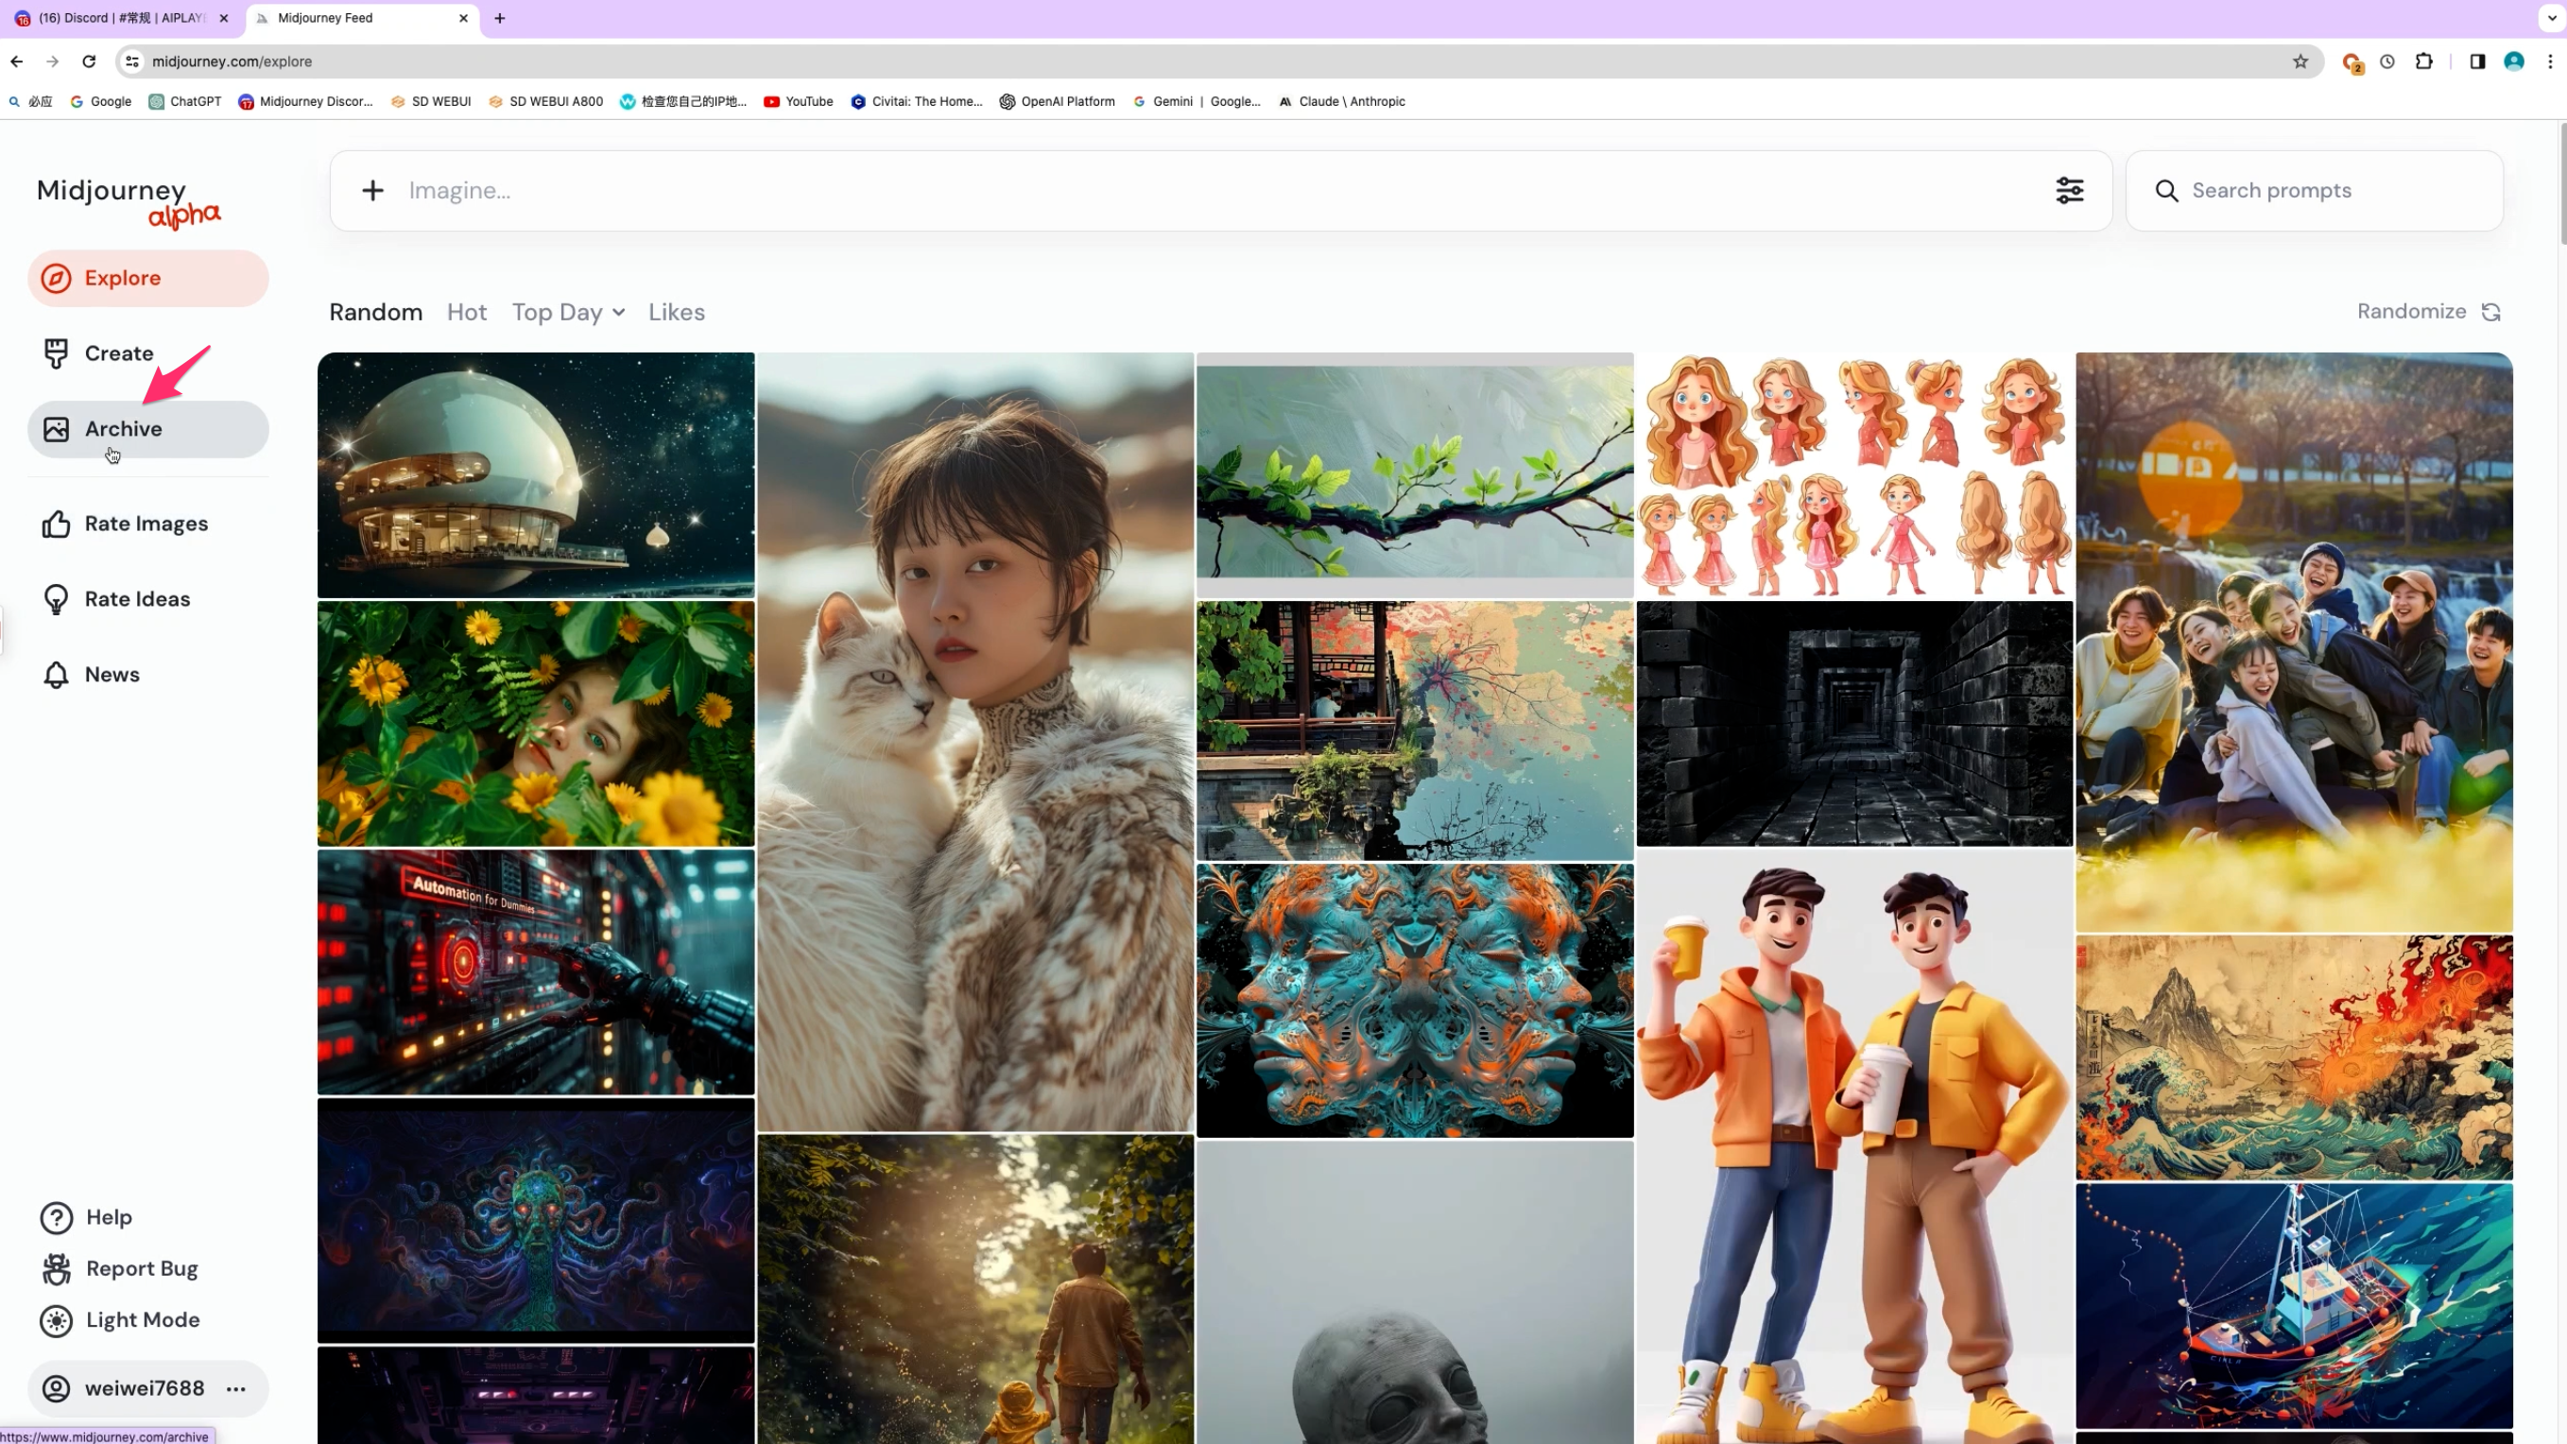
Task: Open the SD WEBUI A800 bookmark
Action: pos(545,102)
